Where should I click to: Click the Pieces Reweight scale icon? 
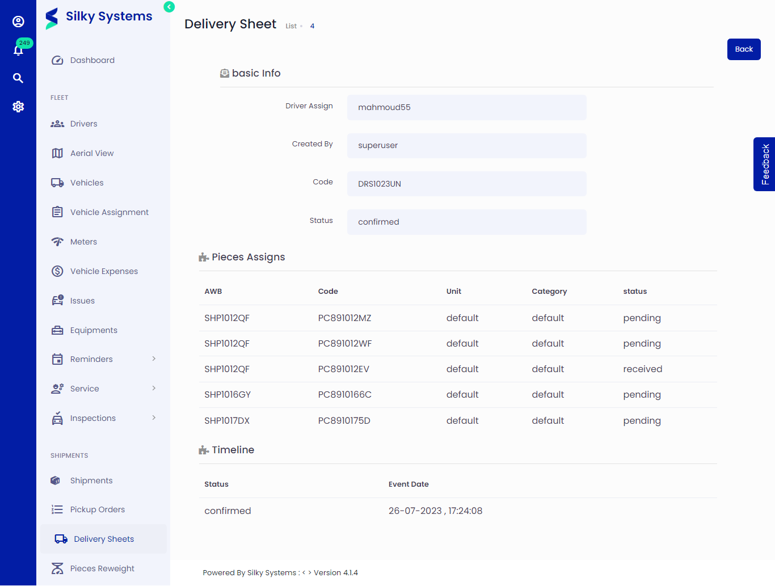pyautogui.click(x=57, y=568)
